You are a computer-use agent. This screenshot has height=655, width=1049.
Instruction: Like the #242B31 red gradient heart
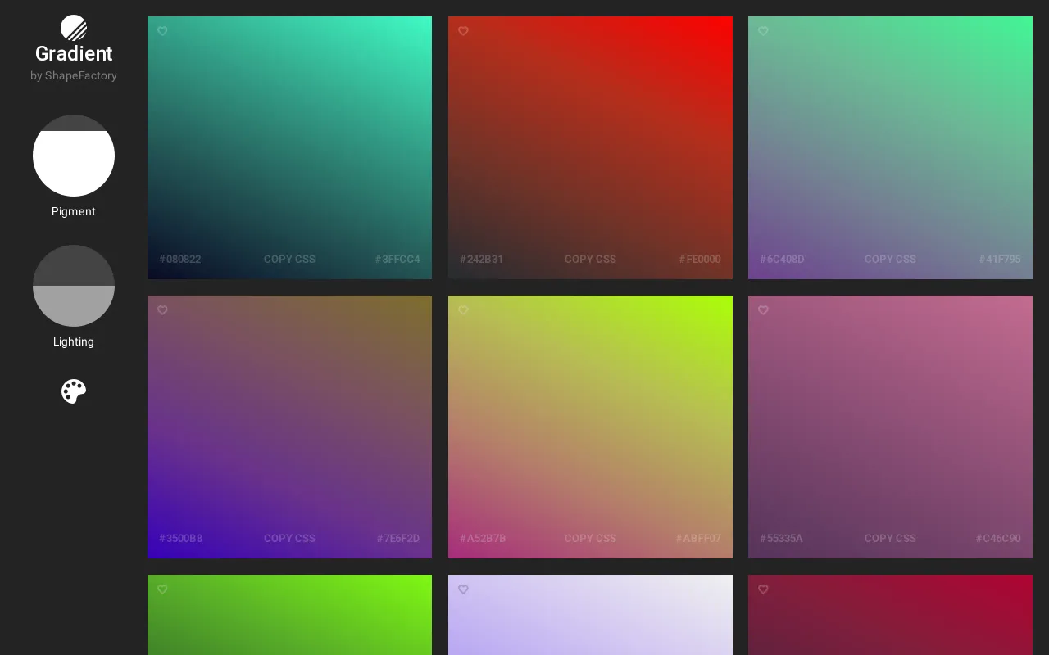(x=463, y=31)
